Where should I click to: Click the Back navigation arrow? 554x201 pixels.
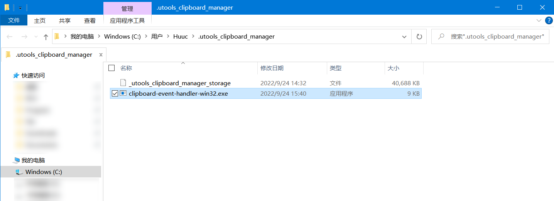coord(10,37)
